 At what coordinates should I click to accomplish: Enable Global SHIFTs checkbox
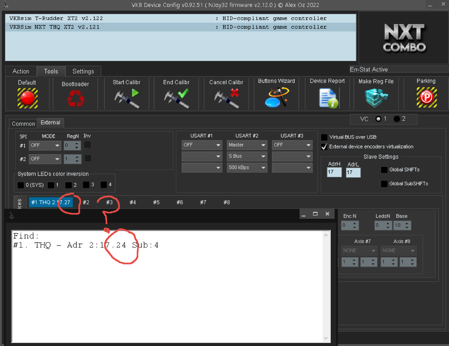coord(384,170)
